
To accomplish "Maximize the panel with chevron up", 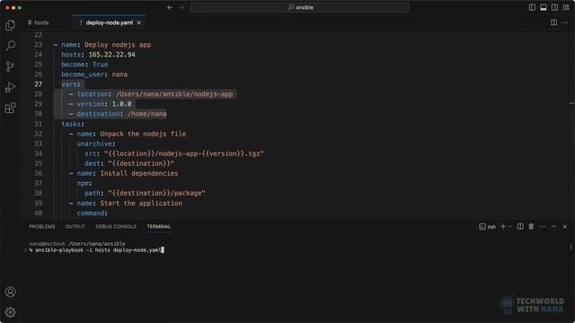I will 553,227.
